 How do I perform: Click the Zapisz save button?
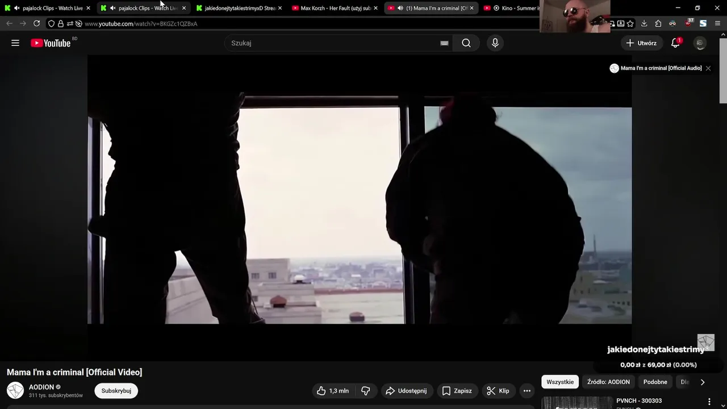point(457,391)
